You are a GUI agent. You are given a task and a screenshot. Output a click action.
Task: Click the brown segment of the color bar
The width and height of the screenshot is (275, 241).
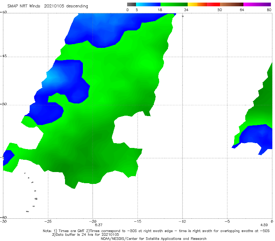point(232,4)
